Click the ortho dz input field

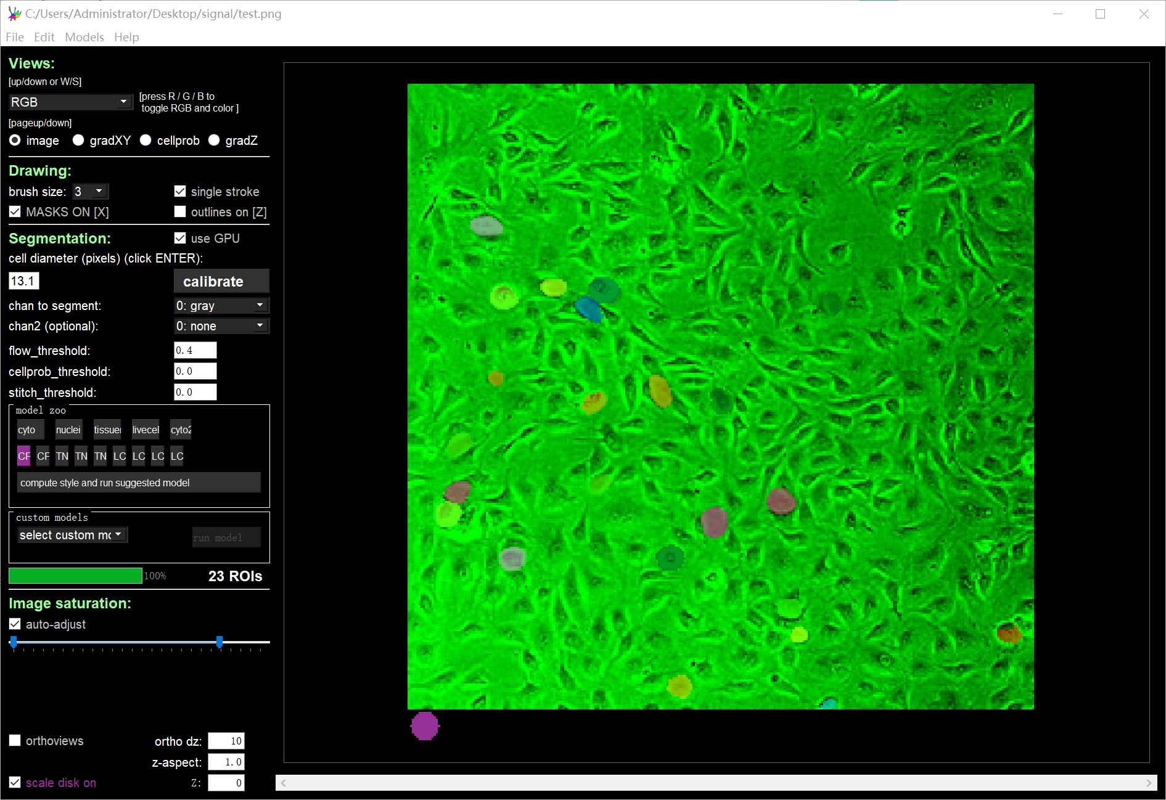226,741
